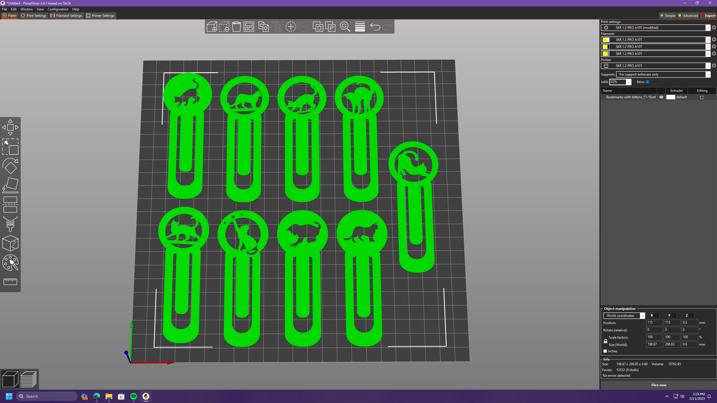This screenshot has height=403, width=717.
Task: Switch to the Filament Settings tab
Action: tap(66, 16)
